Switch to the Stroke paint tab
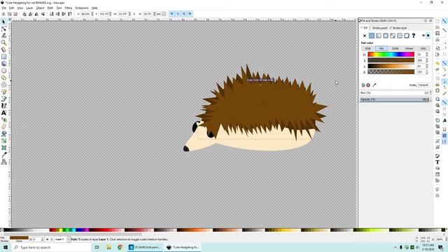 pyautogui.click(x=378, y=28)
